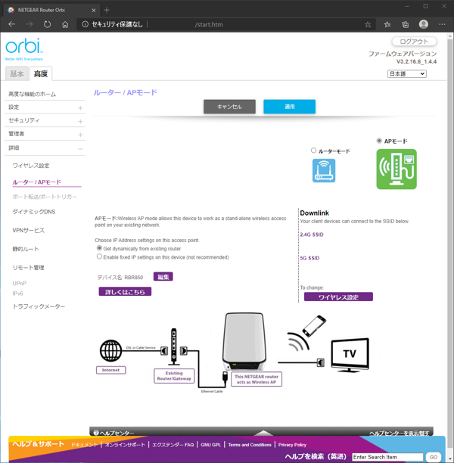Screen dimensions: 454x463
Task: Open ダイナミックDNS sidebar item
Action: click(34, 212)
